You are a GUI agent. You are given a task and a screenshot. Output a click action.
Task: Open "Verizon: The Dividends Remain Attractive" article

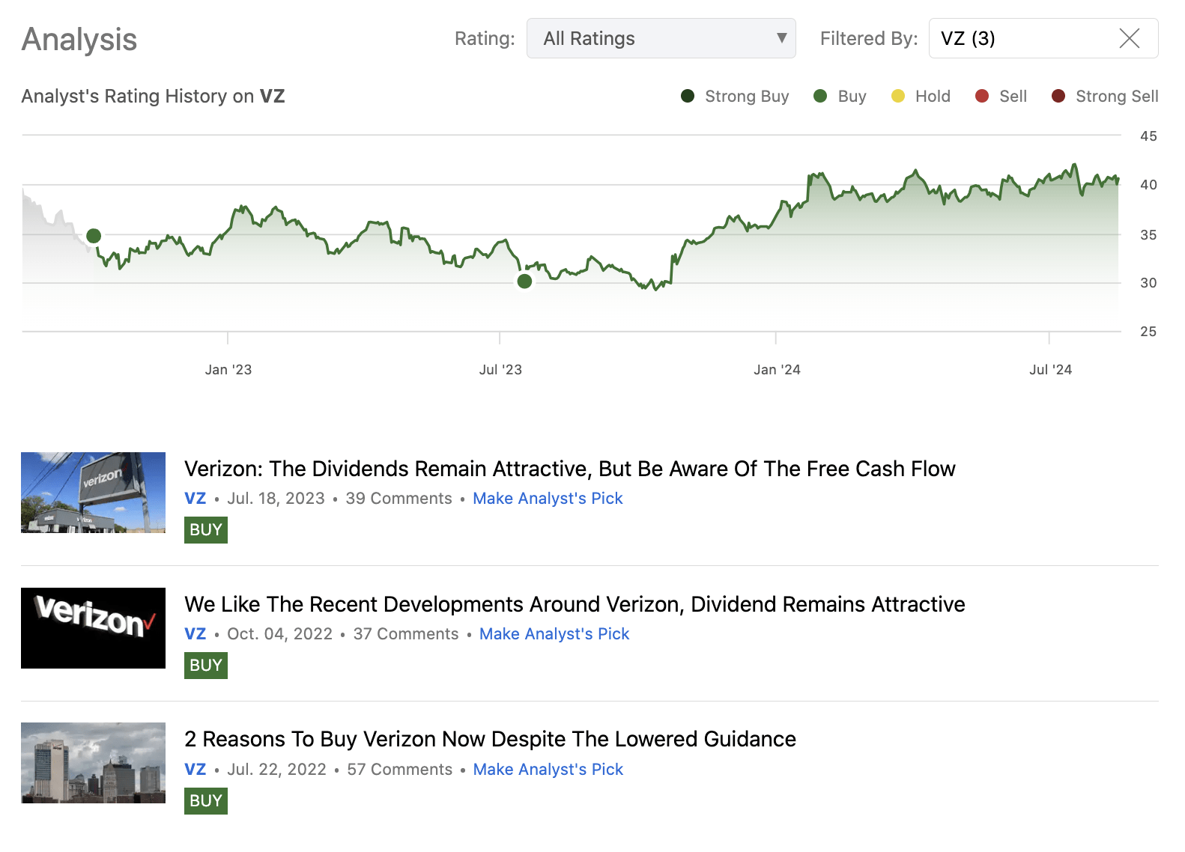(x=569, y=469)
